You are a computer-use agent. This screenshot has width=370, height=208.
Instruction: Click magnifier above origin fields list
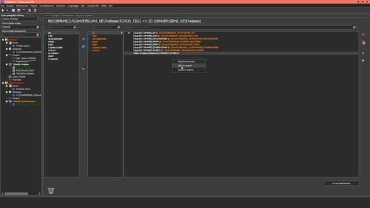pyautogui.click(x=75, y=27)
